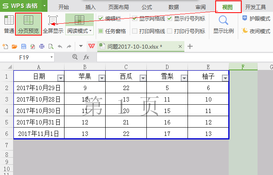Viewport: 273px width, 175px height.
Task: Expand the 阅读模式 dropdown arrow
Action: (91, 31)
